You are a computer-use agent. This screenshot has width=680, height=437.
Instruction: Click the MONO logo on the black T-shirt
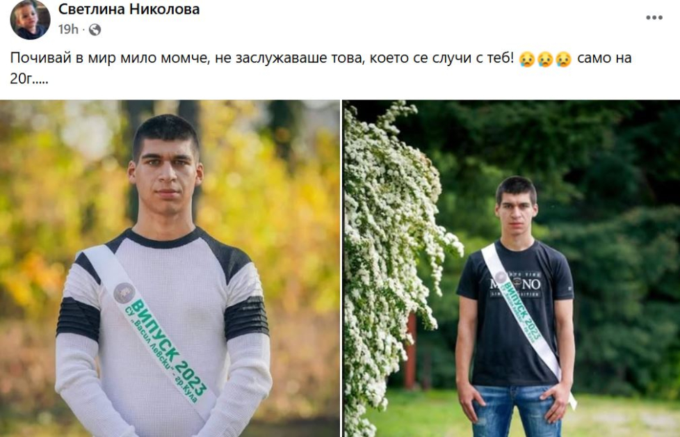pos(516,284)
